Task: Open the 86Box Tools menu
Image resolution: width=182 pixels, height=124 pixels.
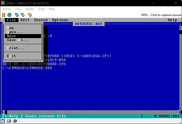Action: click(x=41, y=9)
